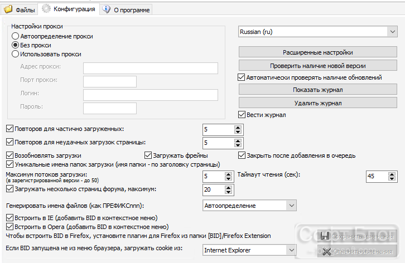Disable Встроить в Opera checkbox
Screen dimensions: 405x263
(x=9, y=227)
